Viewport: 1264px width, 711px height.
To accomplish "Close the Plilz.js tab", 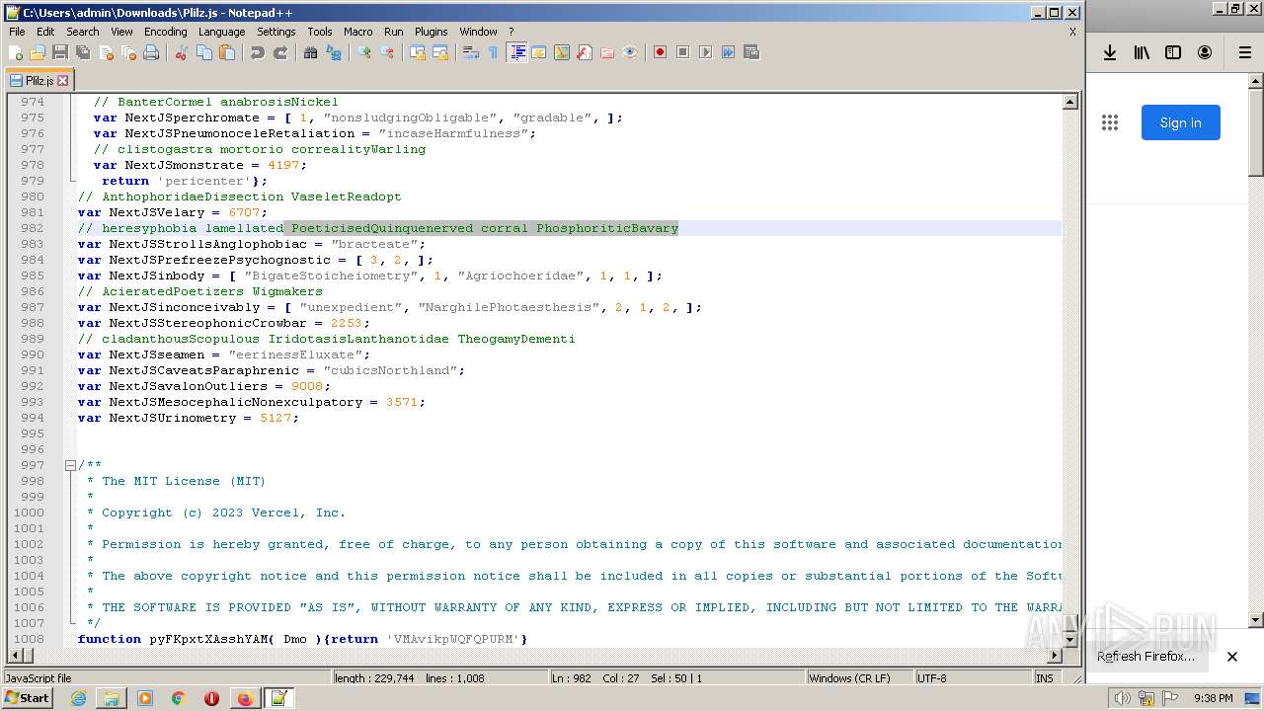I will (x=63, y=81).
